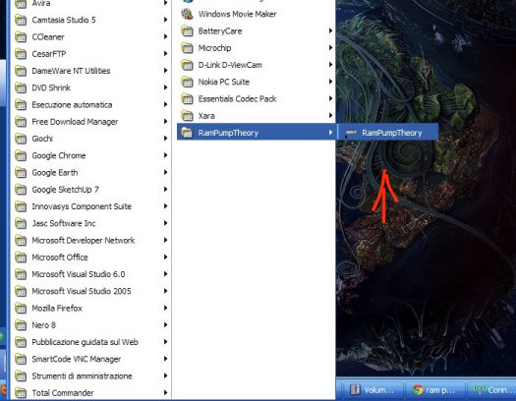Click the Google Earth folder icon
This screenshot has height=401, width=516.
pyautogui.click(x=21, y=172)
